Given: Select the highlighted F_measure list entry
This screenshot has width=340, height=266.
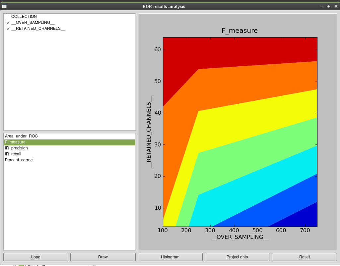Looking at the screenshot, I should click(70, 142).
